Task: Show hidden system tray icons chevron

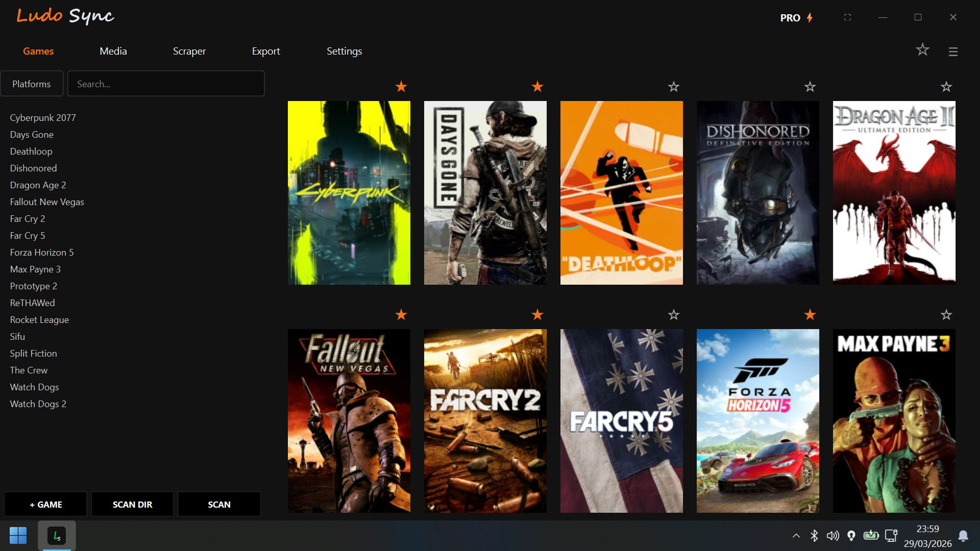Action: 796,535
